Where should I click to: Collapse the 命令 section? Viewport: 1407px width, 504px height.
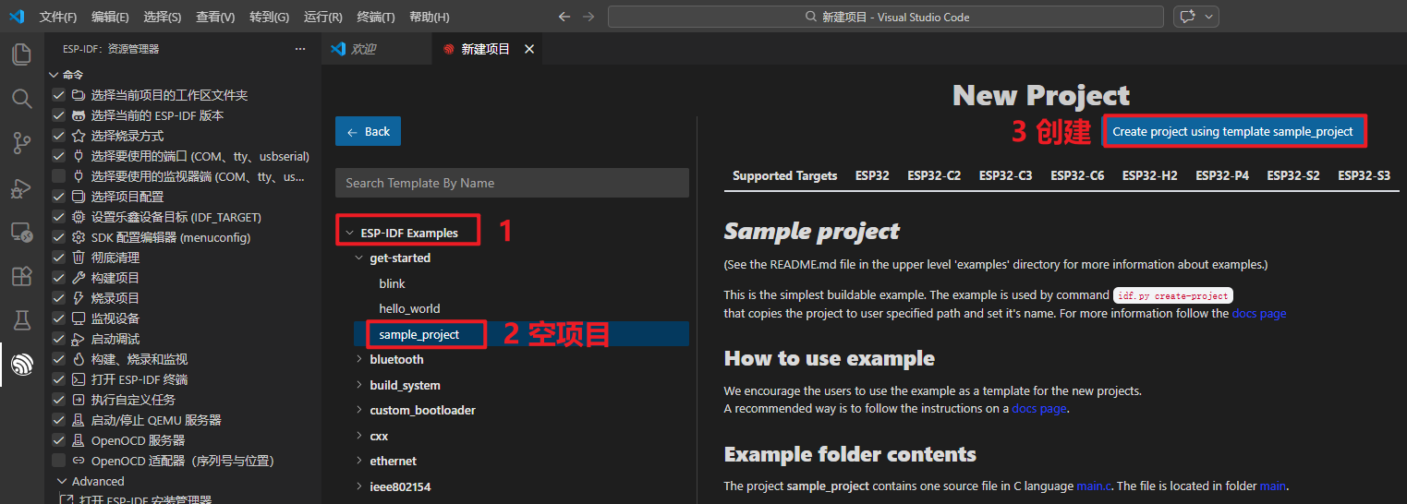coord(54,75)
